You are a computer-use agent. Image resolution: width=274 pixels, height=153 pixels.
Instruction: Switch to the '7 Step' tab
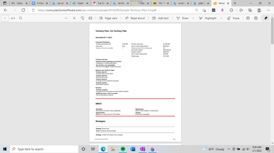tap(141, 3)
